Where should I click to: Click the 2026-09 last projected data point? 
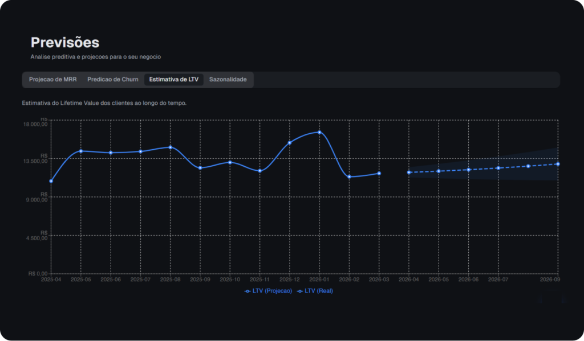[558, 164]
